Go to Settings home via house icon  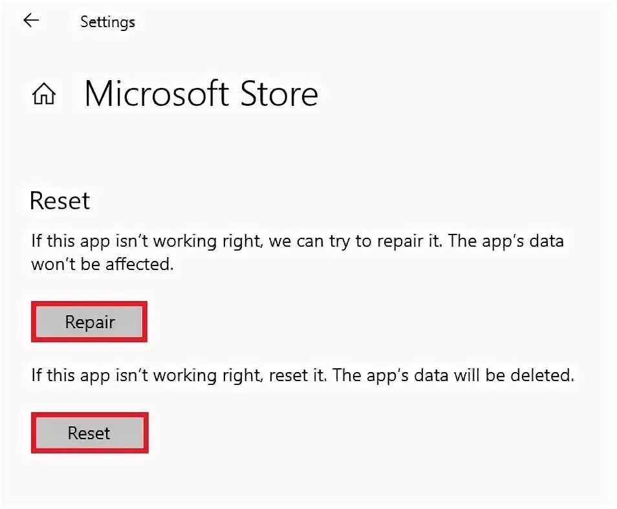[44, 95]
